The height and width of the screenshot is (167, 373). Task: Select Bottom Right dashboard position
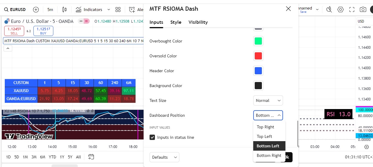(269, 155)
